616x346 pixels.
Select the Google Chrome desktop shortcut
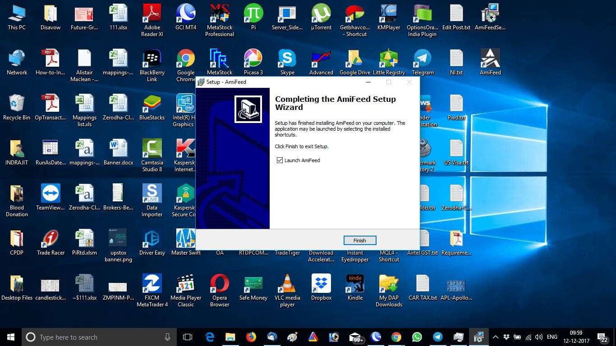point(186,65)
